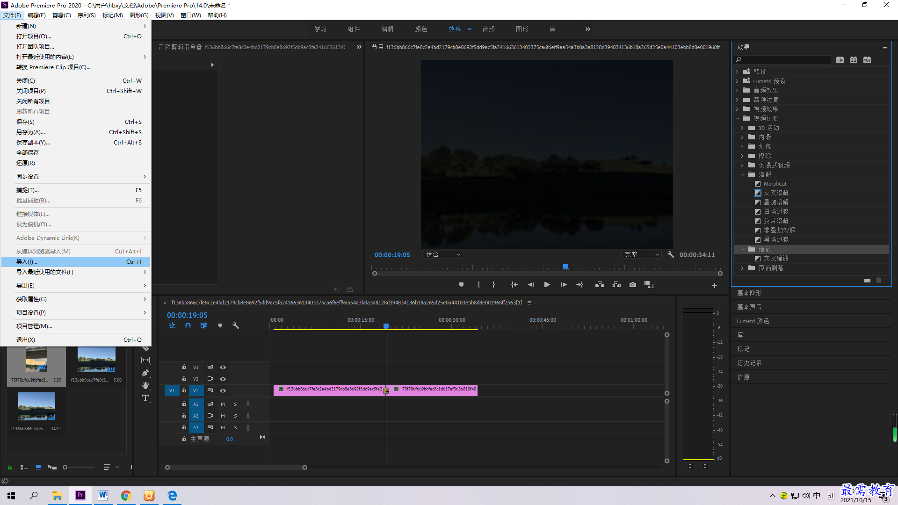The image size is (898, 505).
Task: Click the Mark Out bracket icon
Action: (x=493, y=285)
